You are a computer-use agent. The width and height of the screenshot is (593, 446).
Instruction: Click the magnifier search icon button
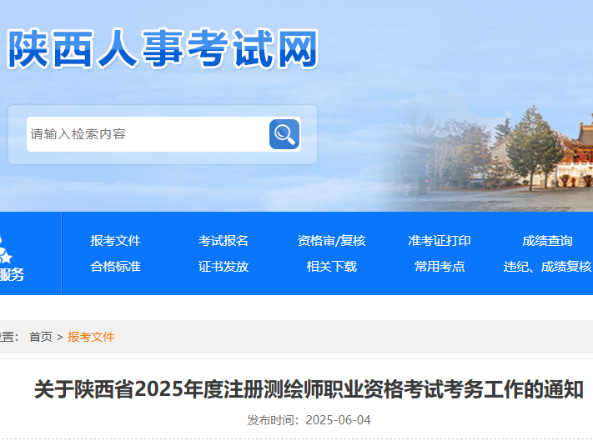(284, 134)
